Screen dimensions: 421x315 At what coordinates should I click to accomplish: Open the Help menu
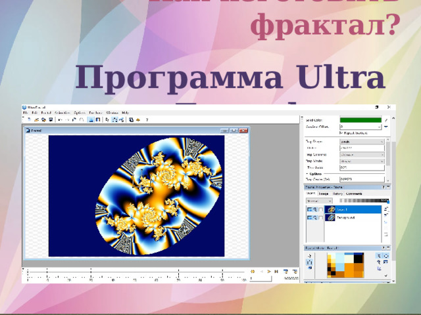[125, 113]
